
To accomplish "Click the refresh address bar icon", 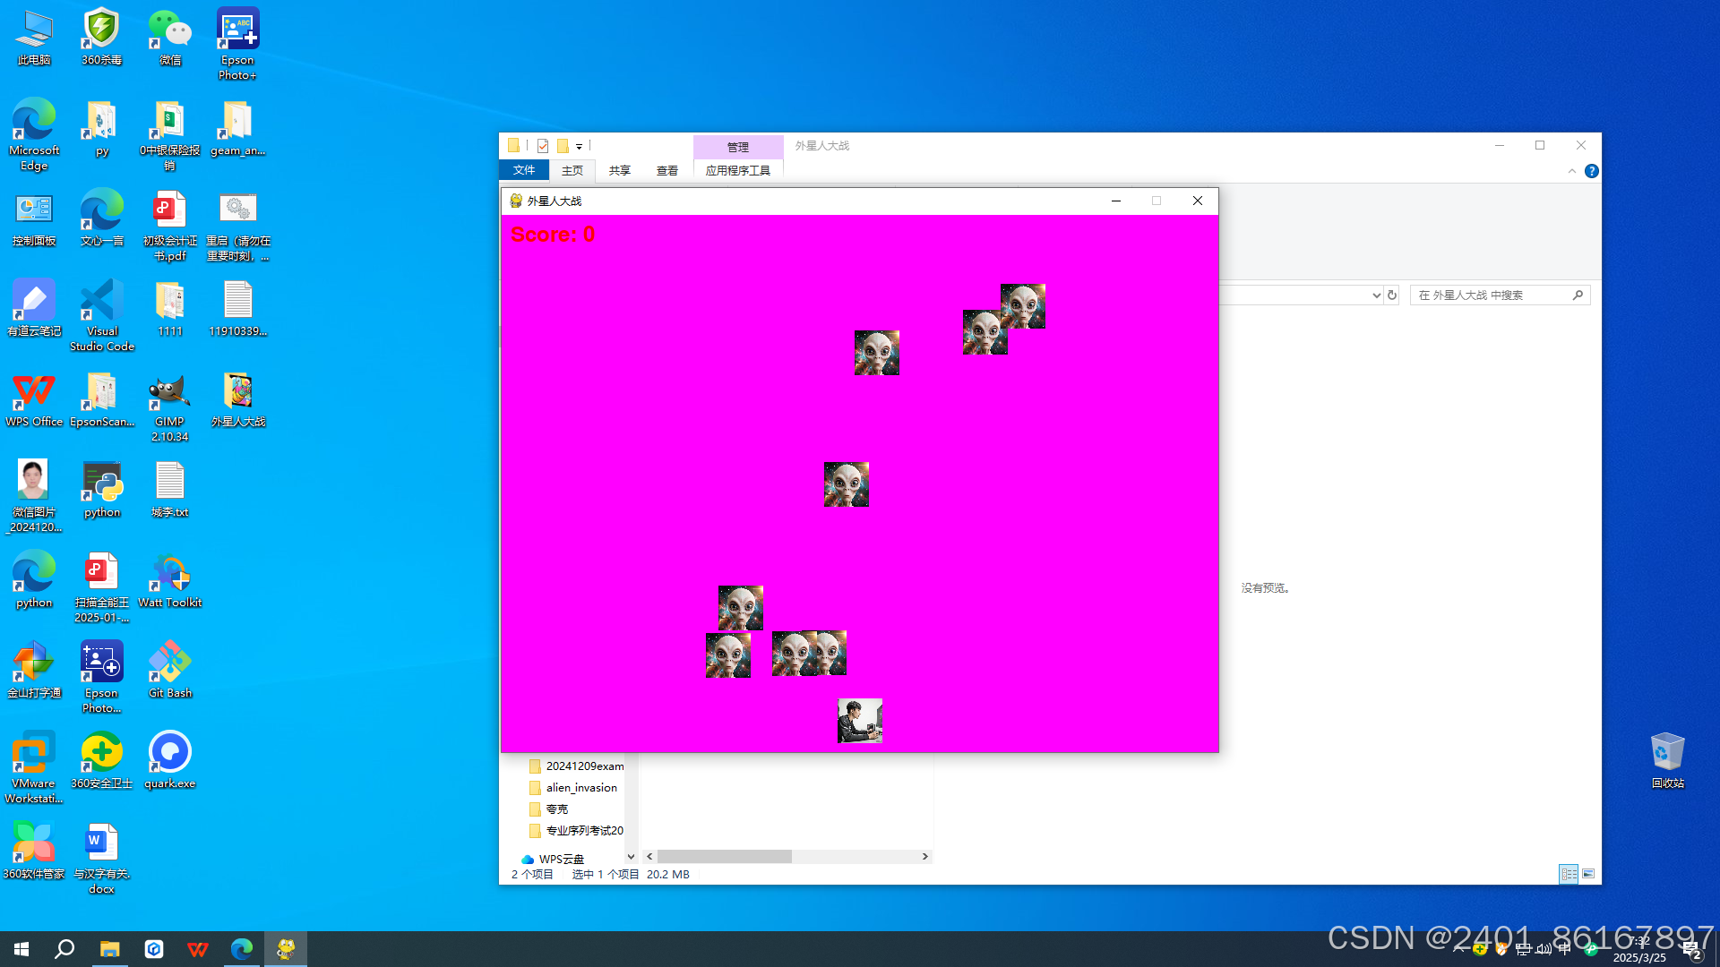I will (1392, 295).
